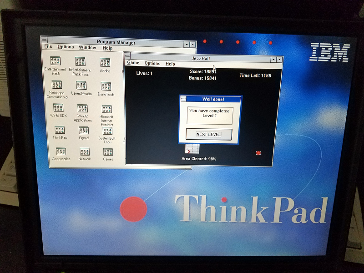Open the Entertainment Pack Four group

pos(80,61)
